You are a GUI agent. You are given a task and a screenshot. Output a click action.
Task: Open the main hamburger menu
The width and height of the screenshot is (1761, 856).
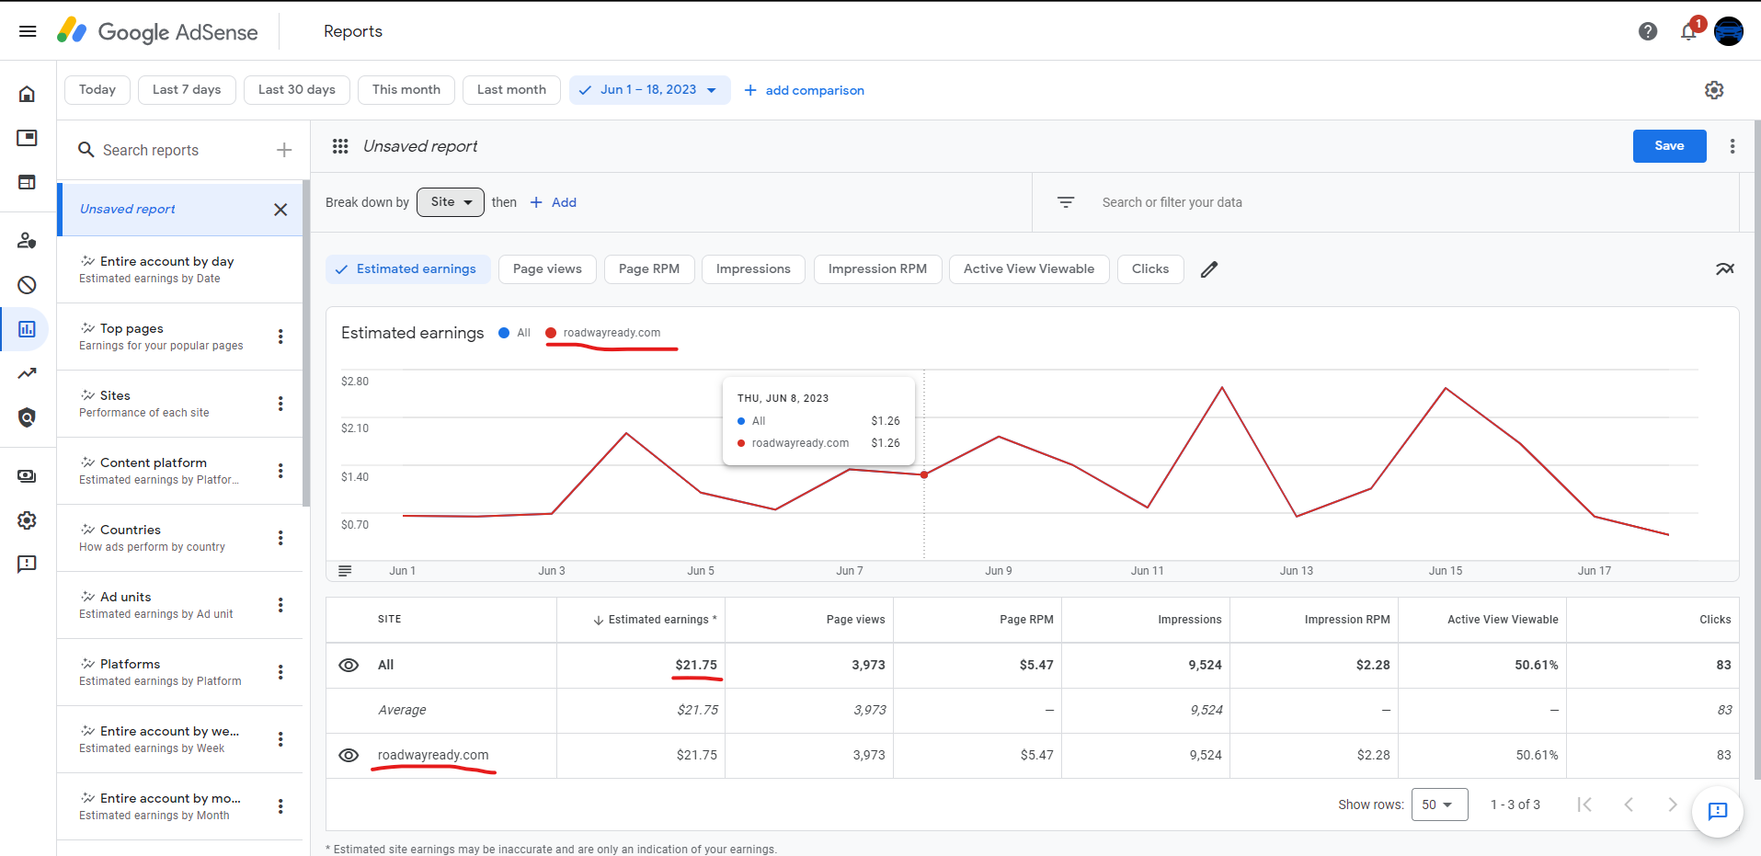coord(28,31)
